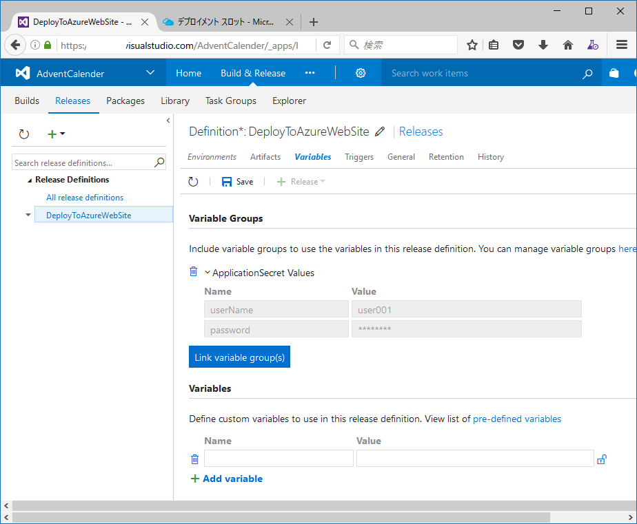This screenshot has height=524, width=637.
Task: Refresh the release definitions list in sidebar
Action: click(x=24, y=134)
